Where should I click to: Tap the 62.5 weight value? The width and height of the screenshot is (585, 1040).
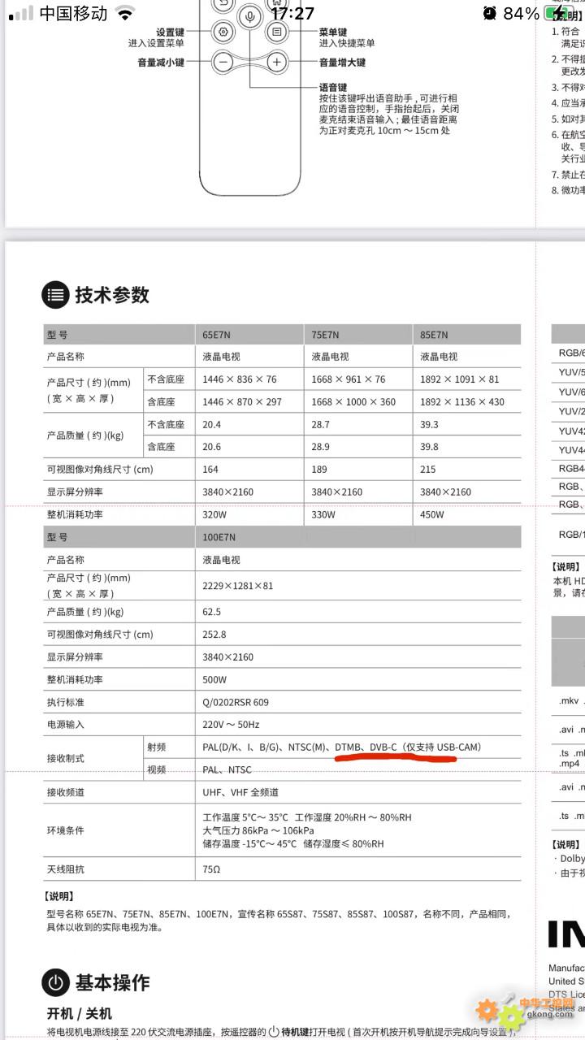212,612
